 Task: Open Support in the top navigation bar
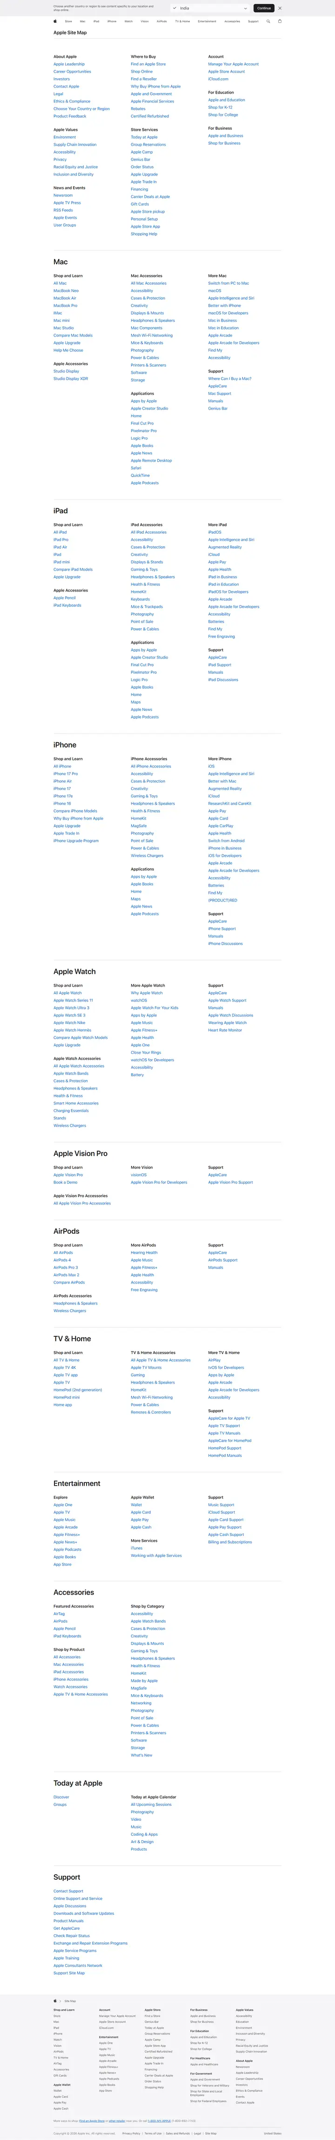click(x=253, y=21)
